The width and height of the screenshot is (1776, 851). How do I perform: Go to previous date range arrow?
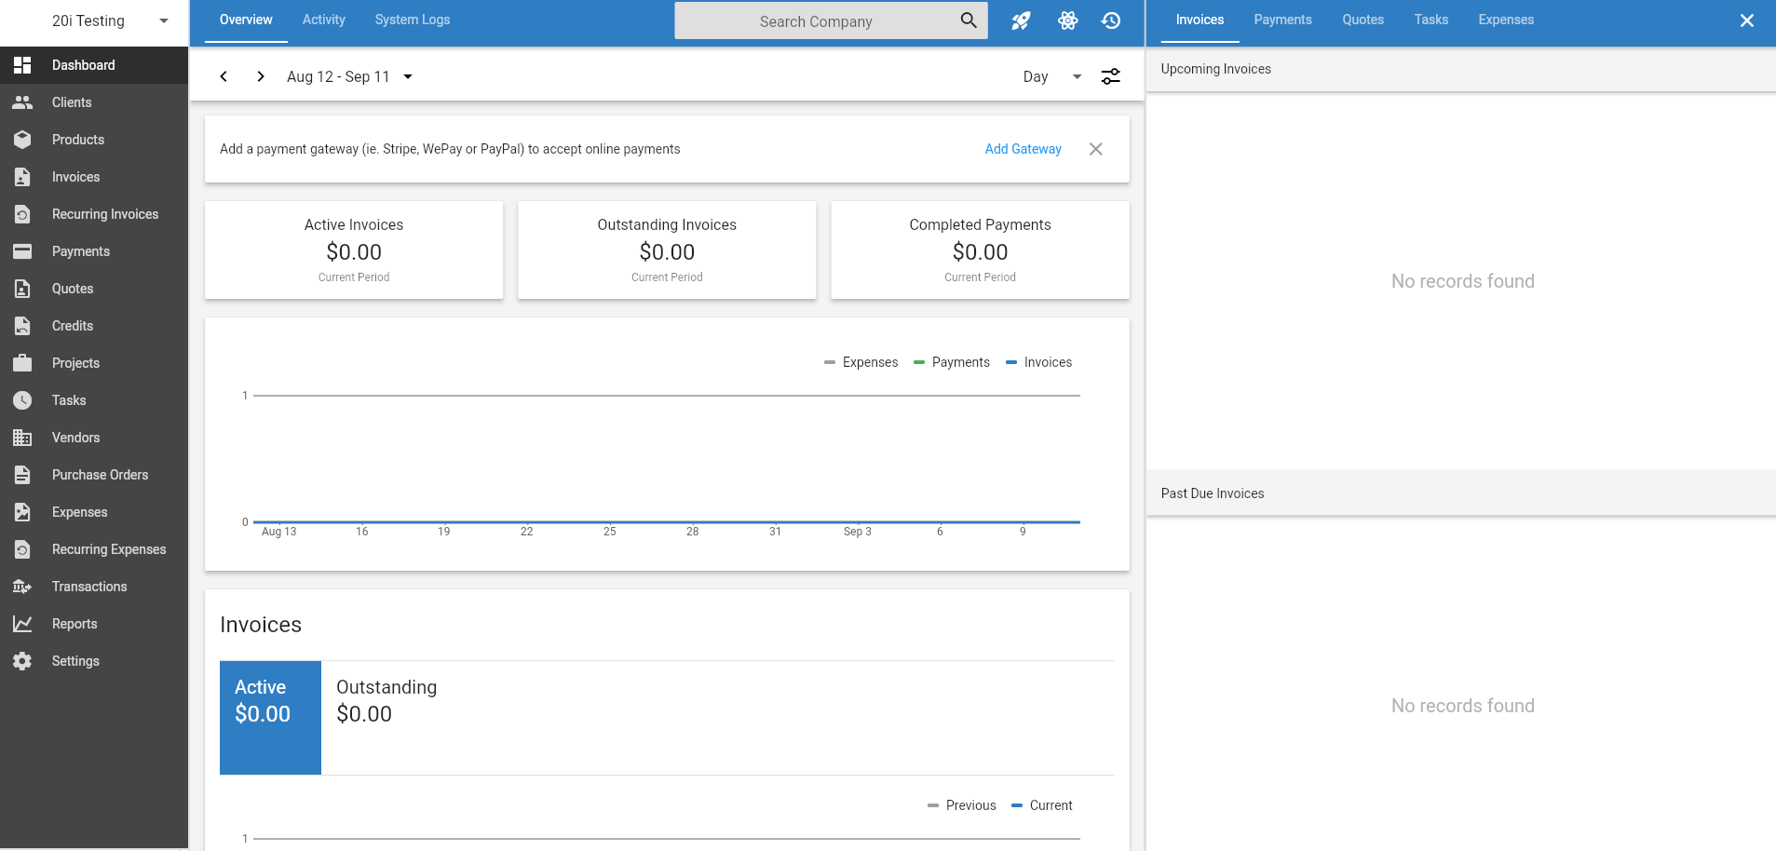[x=224, y=76]
